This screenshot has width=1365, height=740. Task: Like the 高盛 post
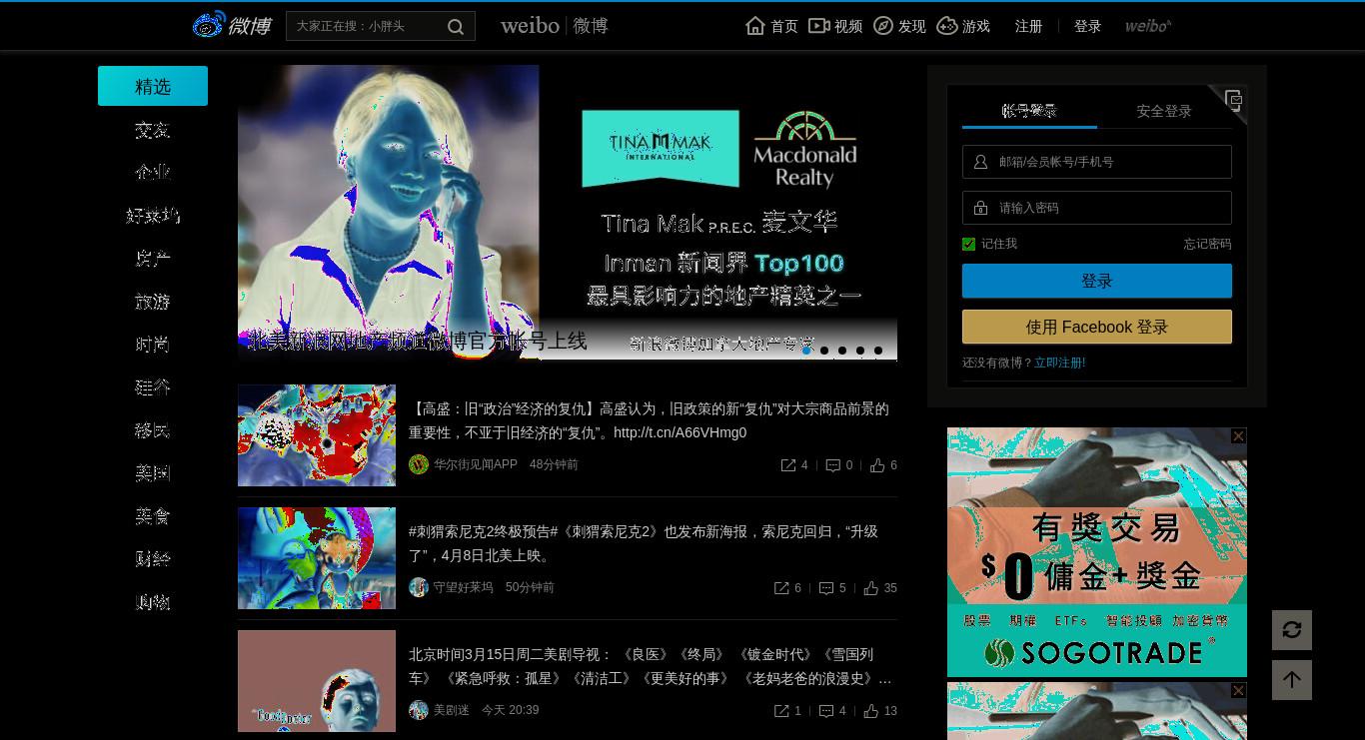point(877,465)
